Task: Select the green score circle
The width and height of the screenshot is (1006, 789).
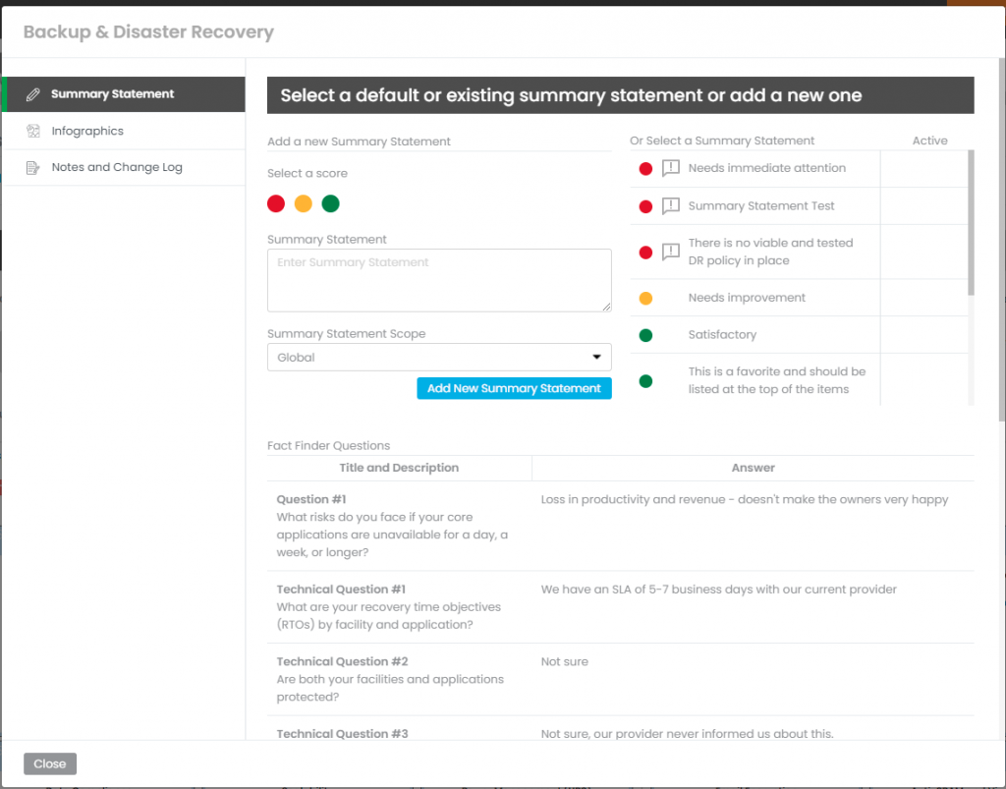Action: (330, 203)
